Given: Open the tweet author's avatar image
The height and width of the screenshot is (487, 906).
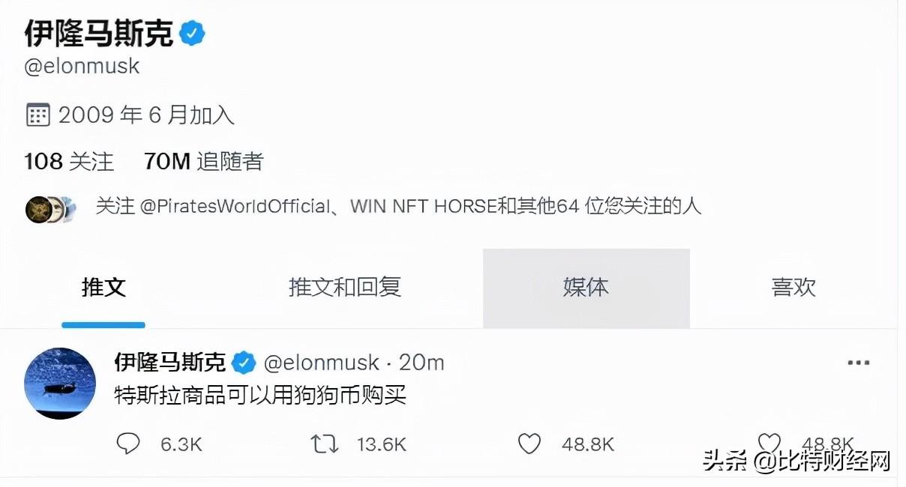Looking at the screenshot, I should coord(61,384).
